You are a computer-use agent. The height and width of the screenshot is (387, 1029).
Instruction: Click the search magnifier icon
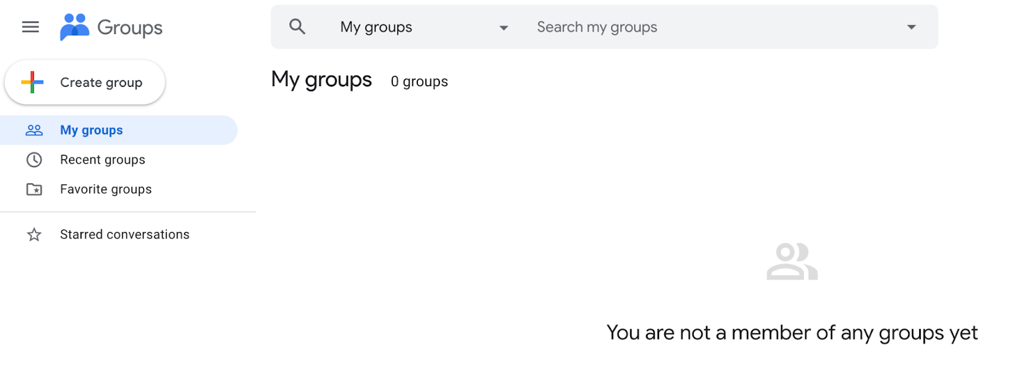coord(297,26)
